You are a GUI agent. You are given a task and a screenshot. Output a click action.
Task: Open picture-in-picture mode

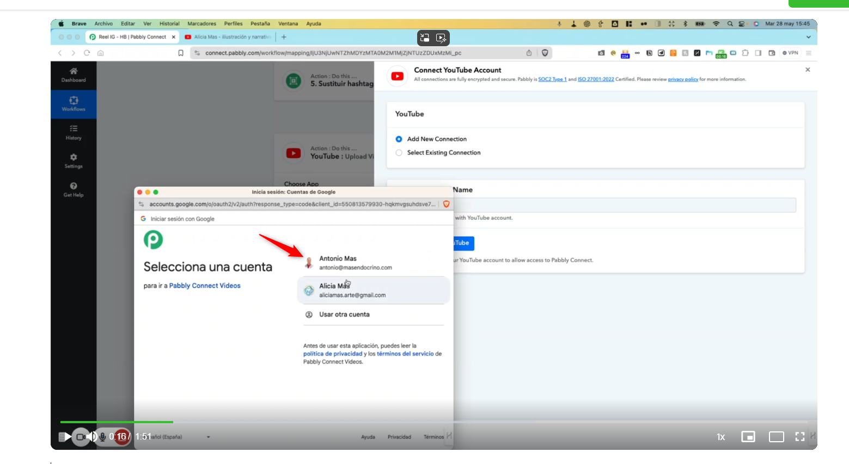pos(748,437)
